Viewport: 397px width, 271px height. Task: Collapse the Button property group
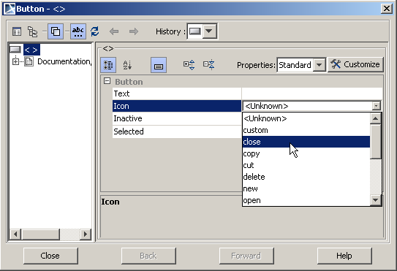107,81
